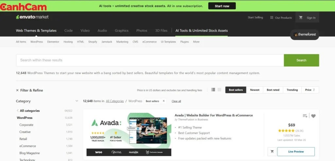335x161 pixels.
Task: Switch to grid view layout
Action: tap(220, 90)
